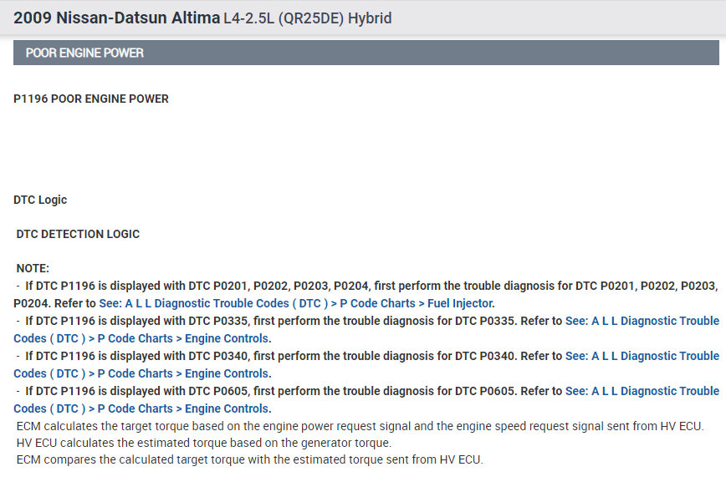Click the DTC Logic heading

pos(40,200)
